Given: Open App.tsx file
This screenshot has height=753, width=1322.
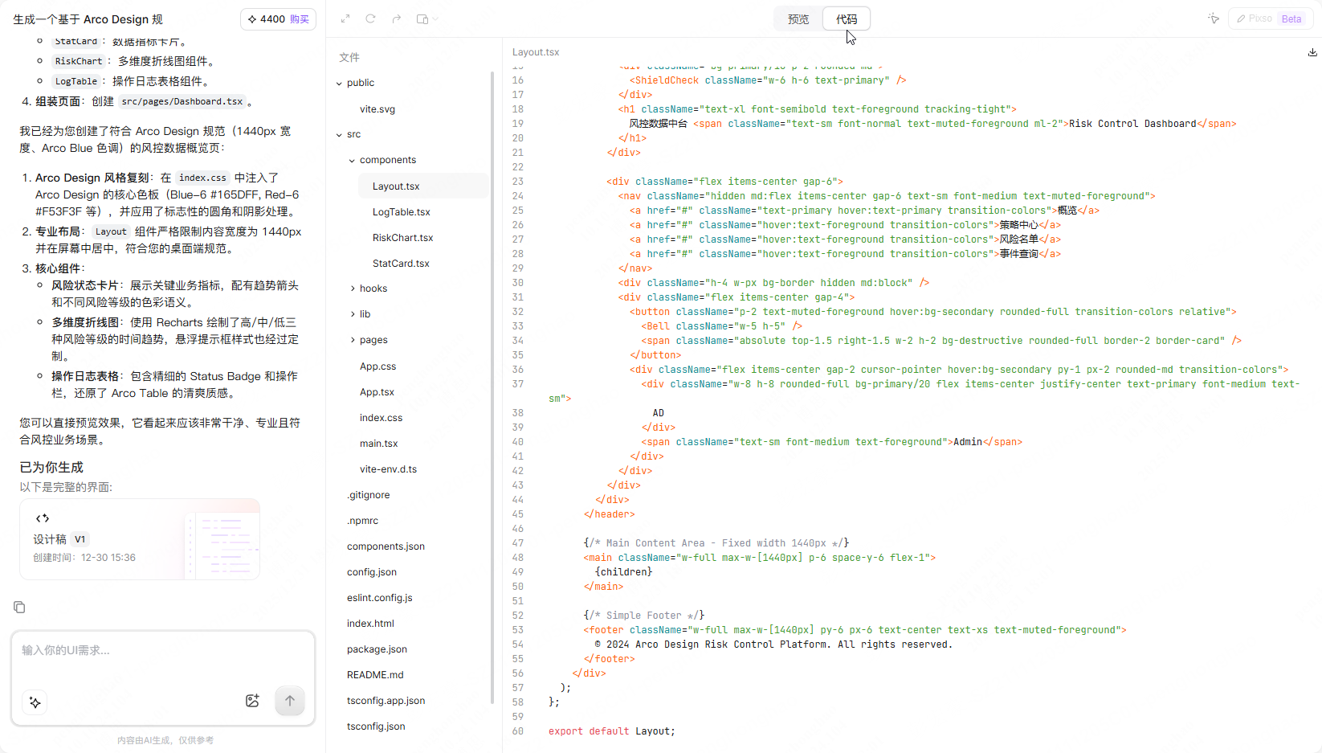Looking at the screenshot, I should [377, 392].
